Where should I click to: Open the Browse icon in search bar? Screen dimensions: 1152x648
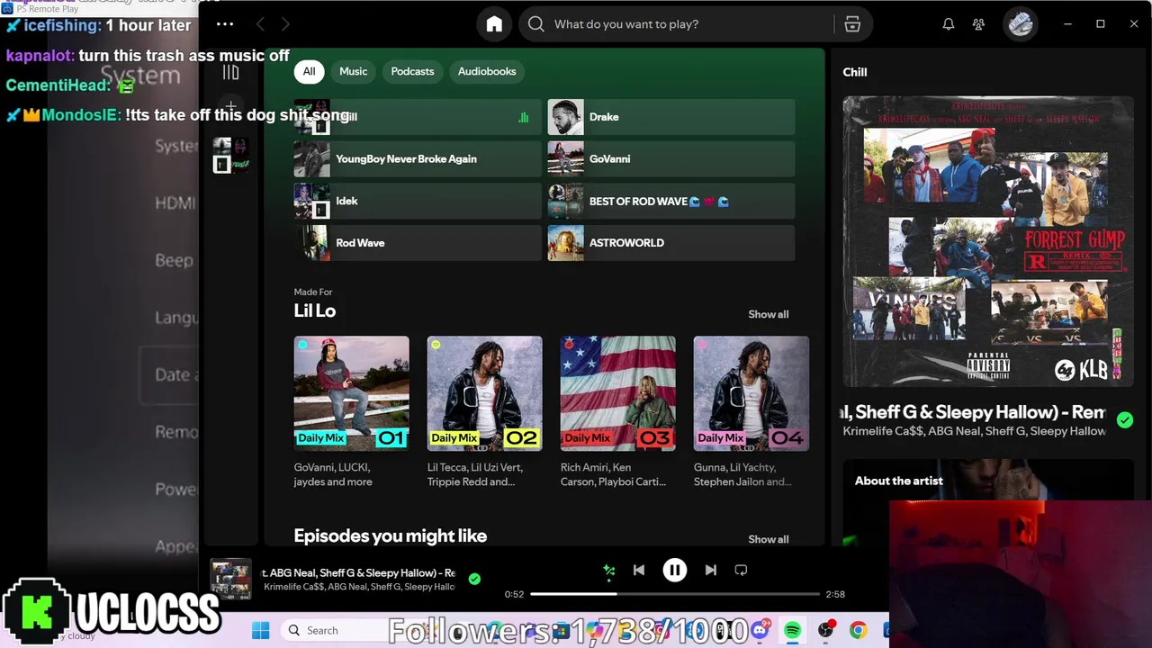click(x=852, y=24)
